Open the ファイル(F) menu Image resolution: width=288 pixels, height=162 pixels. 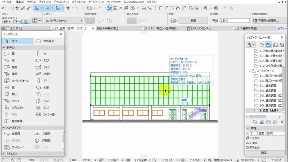point(7,2)
